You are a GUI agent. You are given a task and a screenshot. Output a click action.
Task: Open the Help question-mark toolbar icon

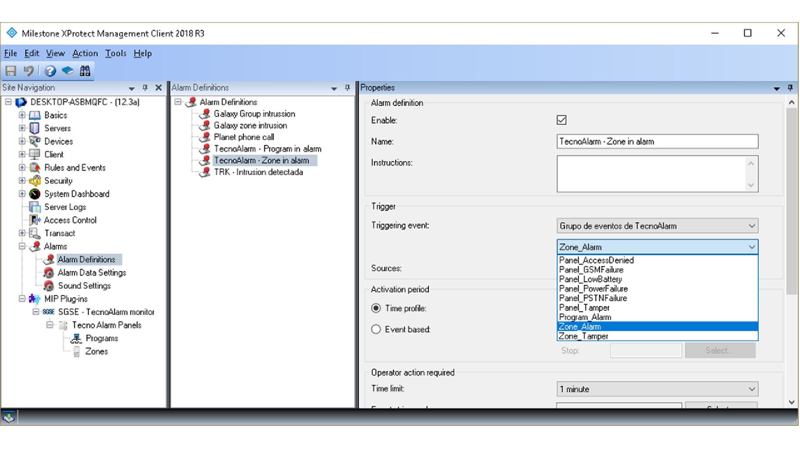click(x=50, y=71)
